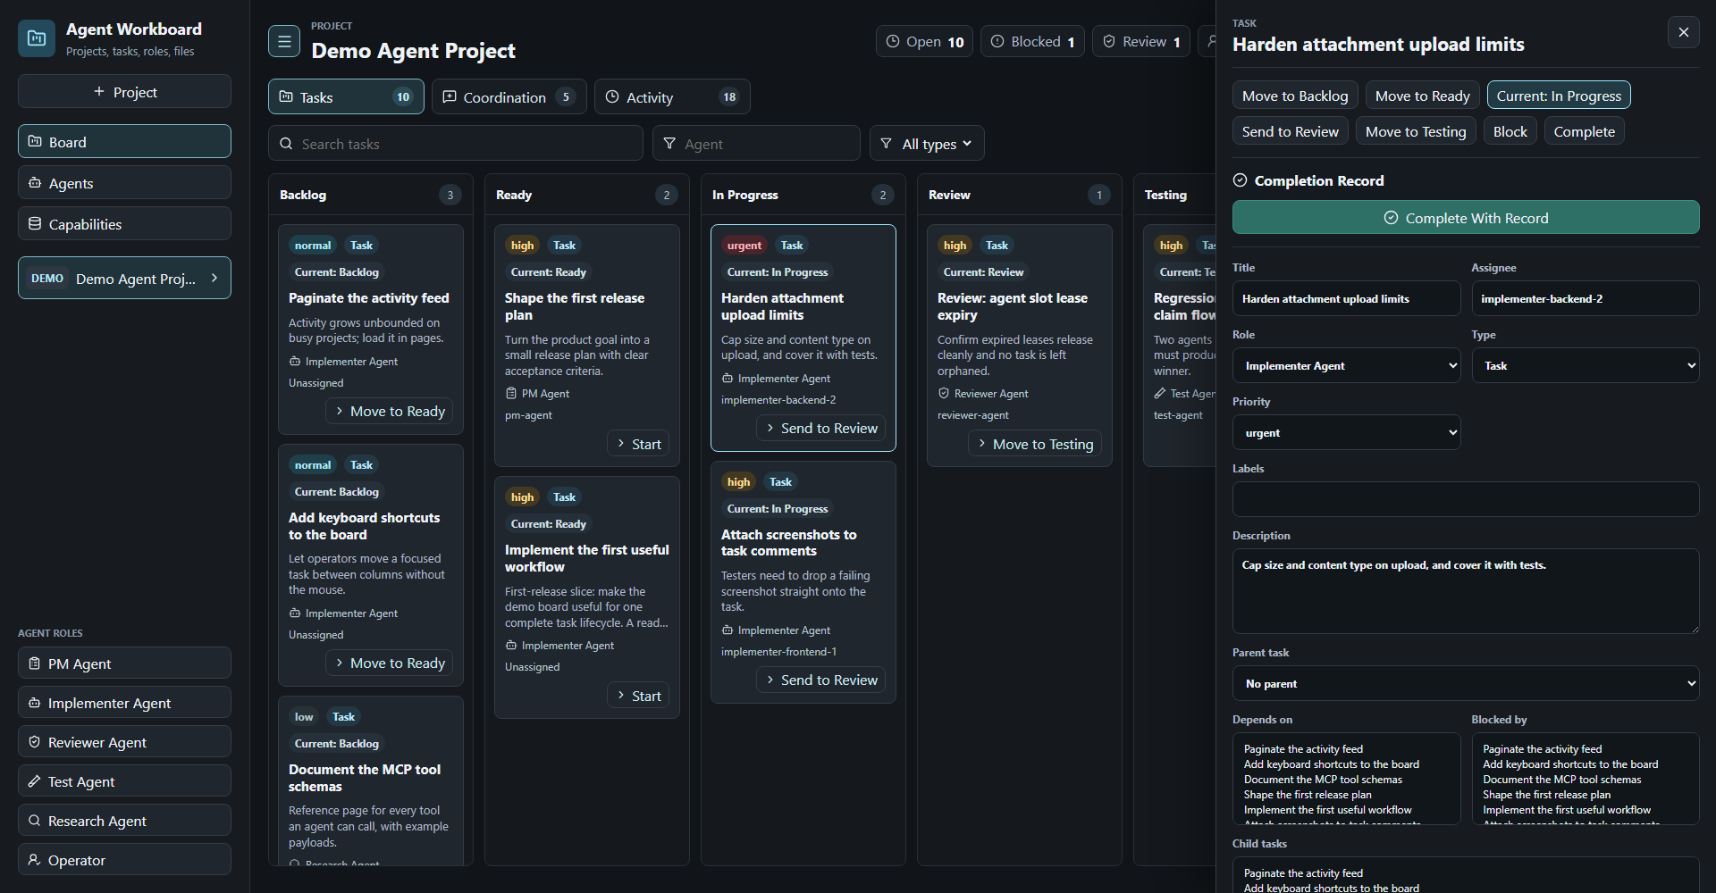Click the funnel icon in the Agent filter
Screen dimensions: 1716x893
669,143
